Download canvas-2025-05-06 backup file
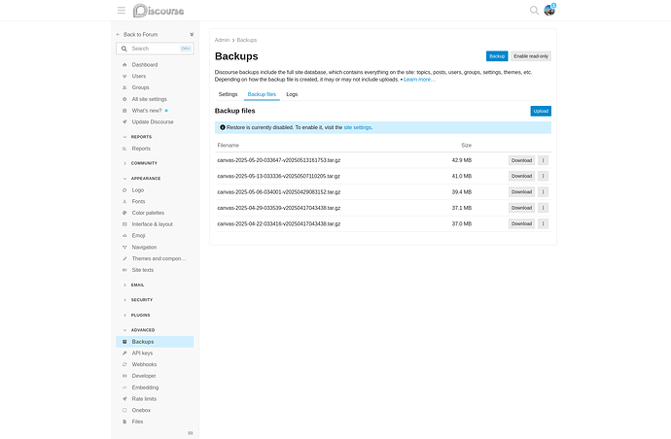Image resolution: width=671 pixels, height=439 pixels. click(x=521, y=192)
